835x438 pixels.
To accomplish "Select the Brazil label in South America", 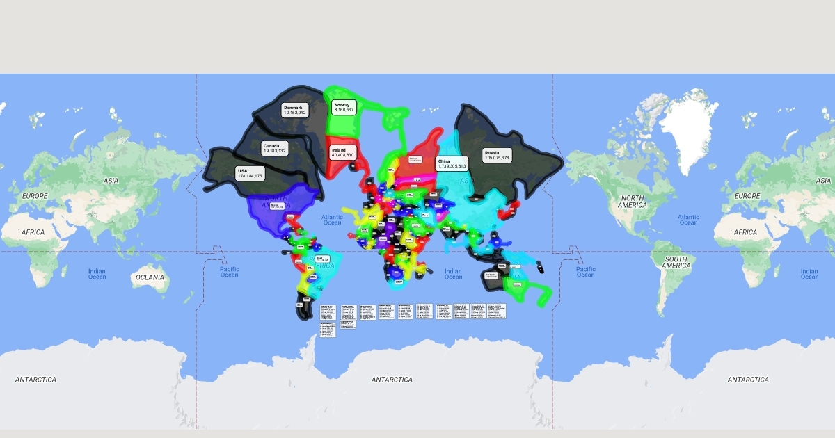I will [322, 259].
